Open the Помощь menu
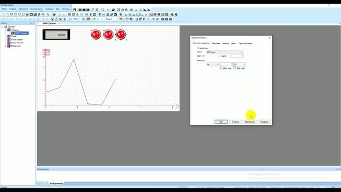This screenshot has width=341, height=192. point(66,9)
